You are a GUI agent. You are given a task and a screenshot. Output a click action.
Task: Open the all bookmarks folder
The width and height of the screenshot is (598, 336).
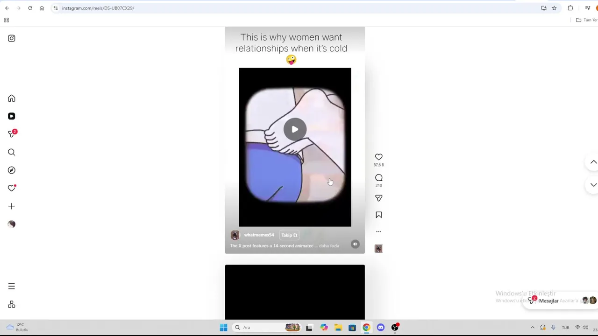pyautogui.click(x=587, y=20)
